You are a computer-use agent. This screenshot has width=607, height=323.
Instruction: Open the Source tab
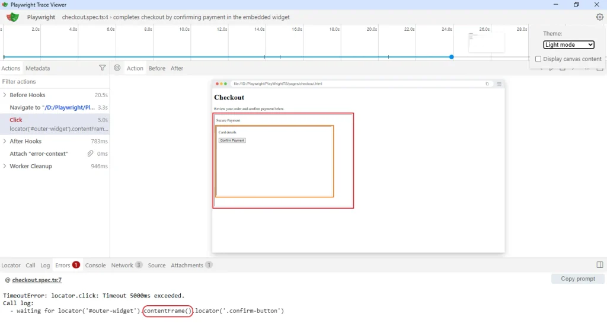(x=156, y=266)
